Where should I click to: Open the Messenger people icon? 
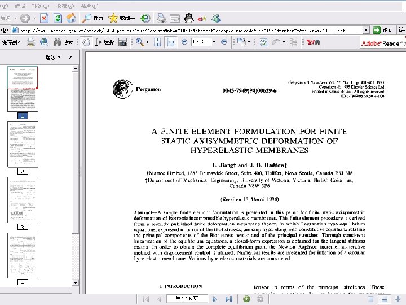tap(216, 18)
